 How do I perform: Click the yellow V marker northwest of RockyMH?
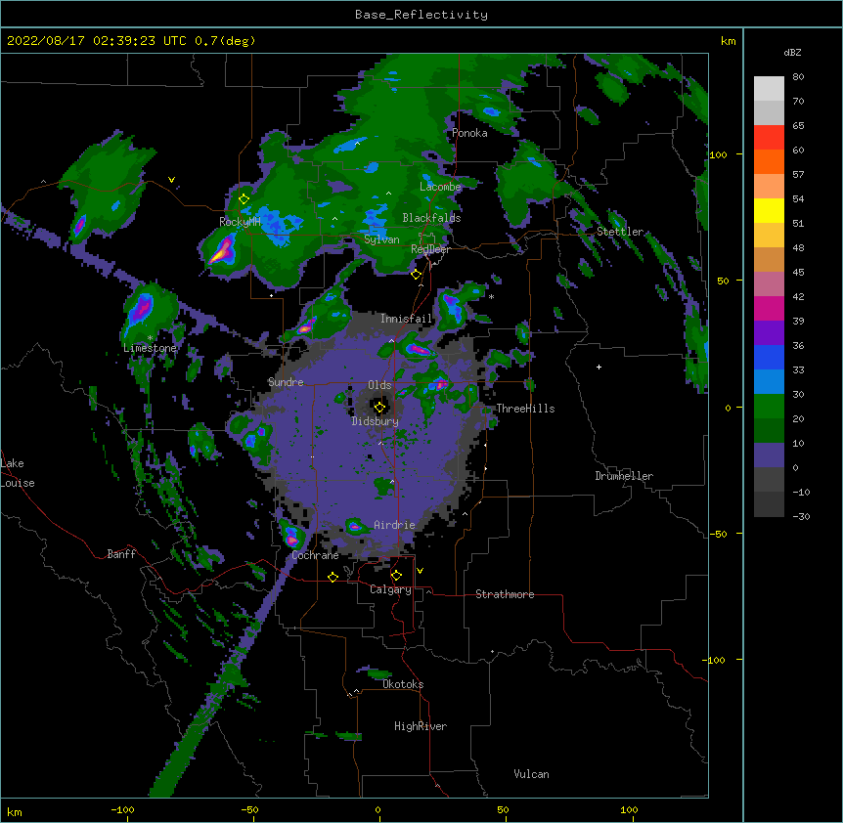[171, 180]
